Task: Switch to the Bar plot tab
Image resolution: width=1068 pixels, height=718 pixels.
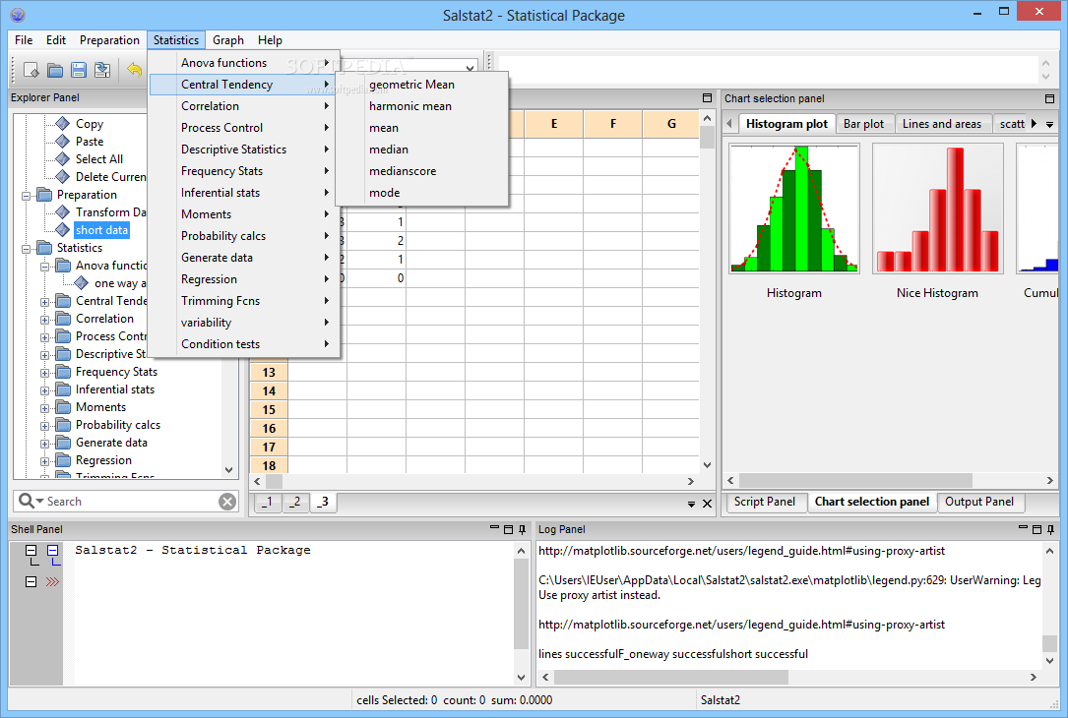Action: [863, 124]
